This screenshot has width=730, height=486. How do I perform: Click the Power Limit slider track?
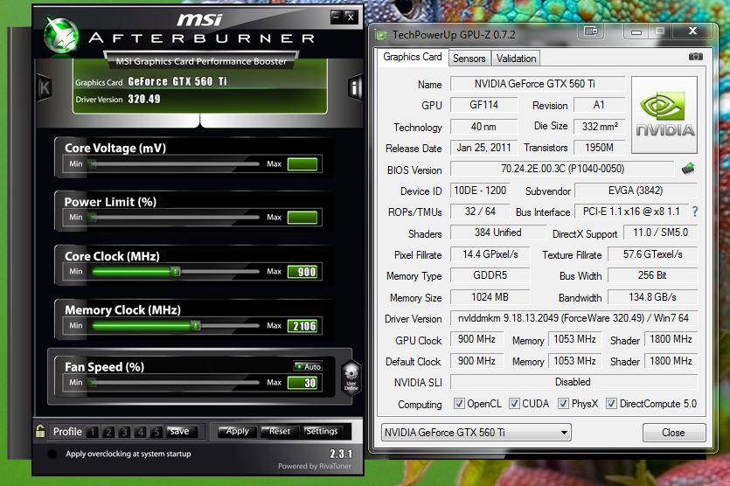click(x=176, y=217)
